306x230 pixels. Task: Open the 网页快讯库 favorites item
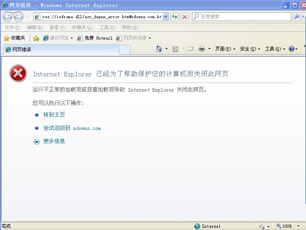click(x=131, y=38)
